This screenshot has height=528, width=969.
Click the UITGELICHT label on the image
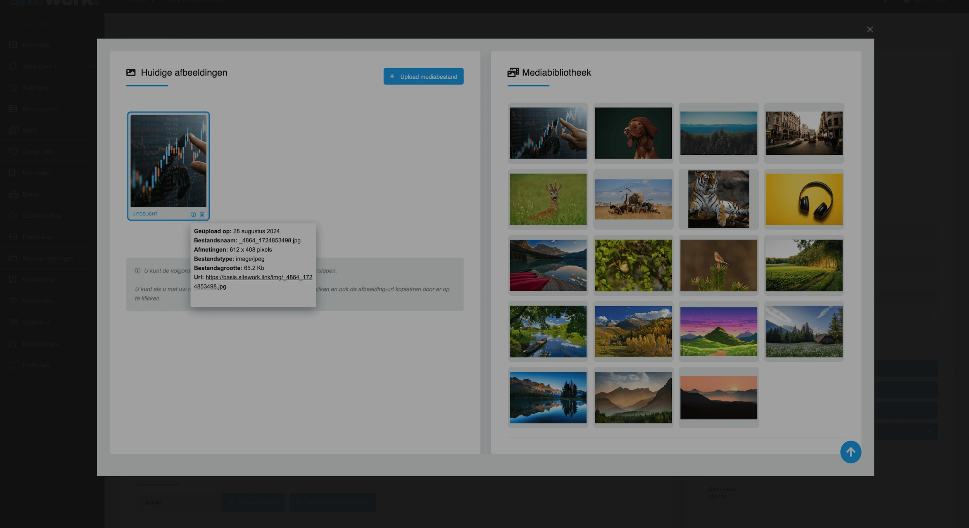click(x=145, y=214)
